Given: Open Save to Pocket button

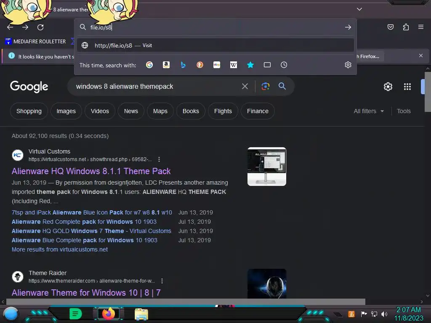Looking at the screenshot, I should coord(390,27).
